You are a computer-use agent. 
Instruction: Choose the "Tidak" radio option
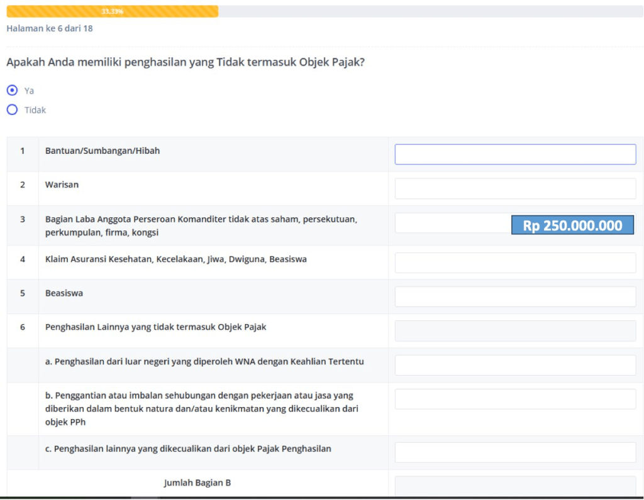(x=12, y=110)
